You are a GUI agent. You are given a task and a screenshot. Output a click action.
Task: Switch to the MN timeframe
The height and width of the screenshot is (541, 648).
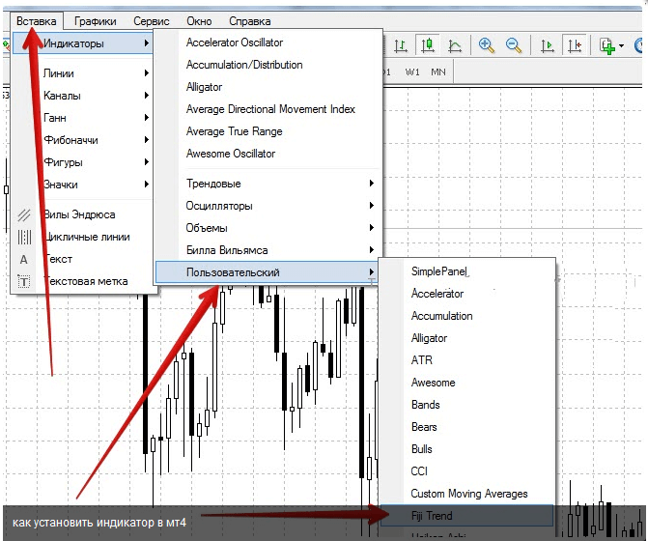438,72
